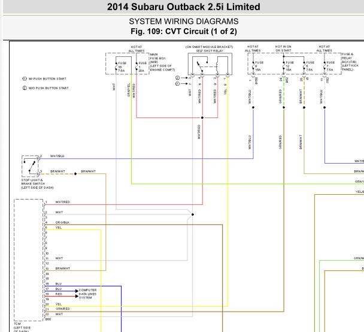Click the 'Fig. 109: CVT Circuit (1 of 2)' caption
This screenshot has width=364, height=332.
[x=184, y=31]
